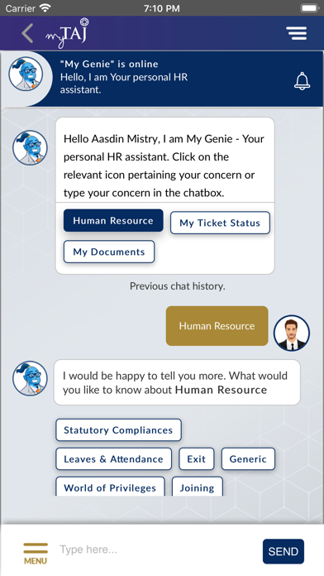Tap the gold Human Resource chat bubble

(217, 326)
